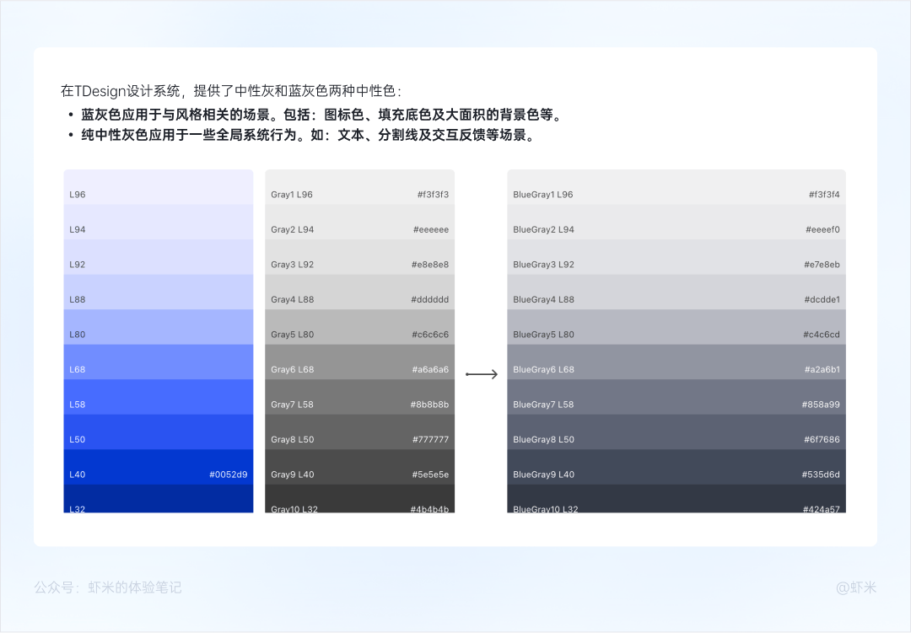Select the BlueGray1 L96 swatch

tap(677, 187)
